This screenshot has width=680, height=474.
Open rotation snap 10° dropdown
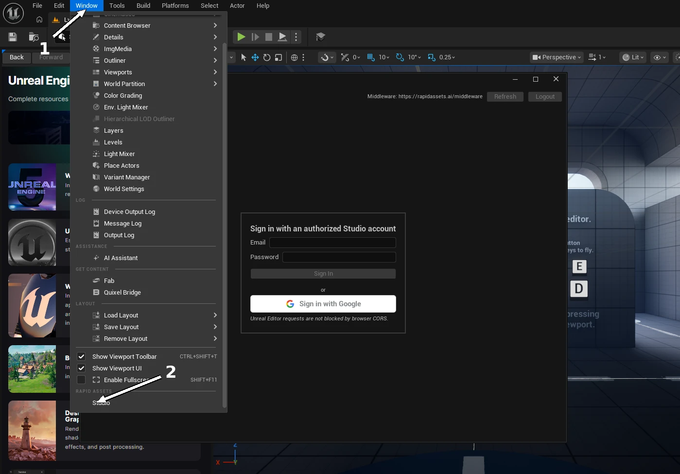tap(415, 57)
